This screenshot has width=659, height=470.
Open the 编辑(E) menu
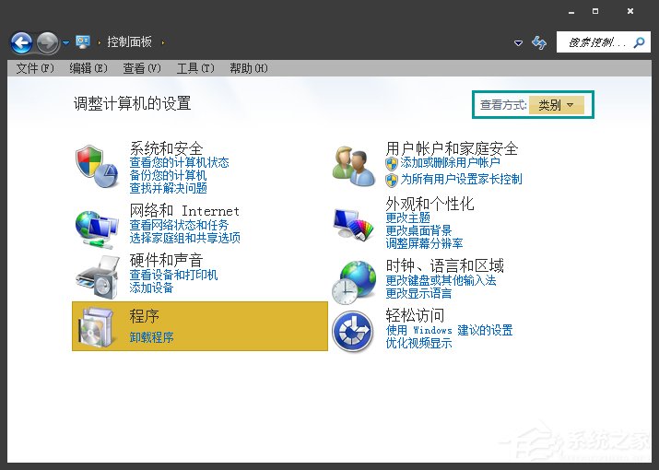tap(88, 68)
